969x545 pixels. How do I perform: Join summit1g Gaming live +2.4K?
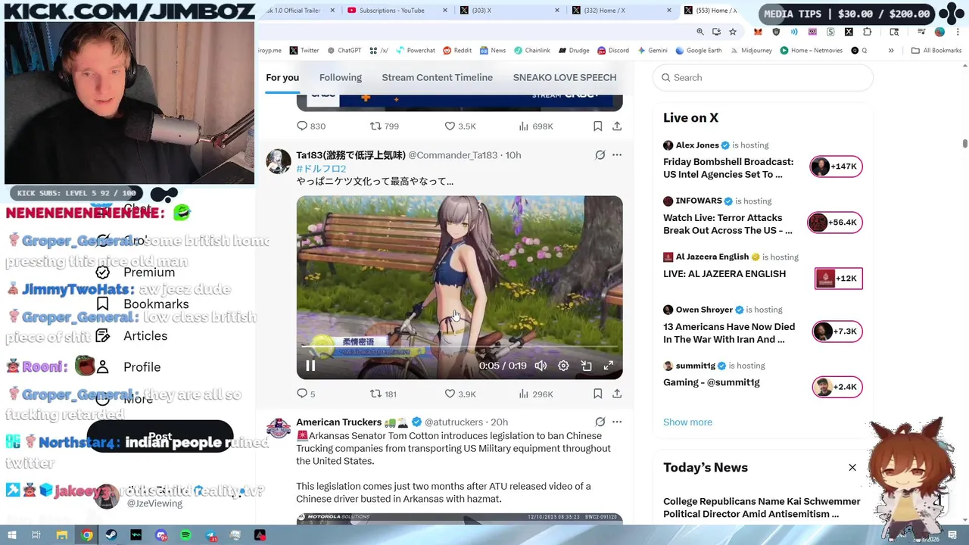pyautogui.click(x=837, y=387)
